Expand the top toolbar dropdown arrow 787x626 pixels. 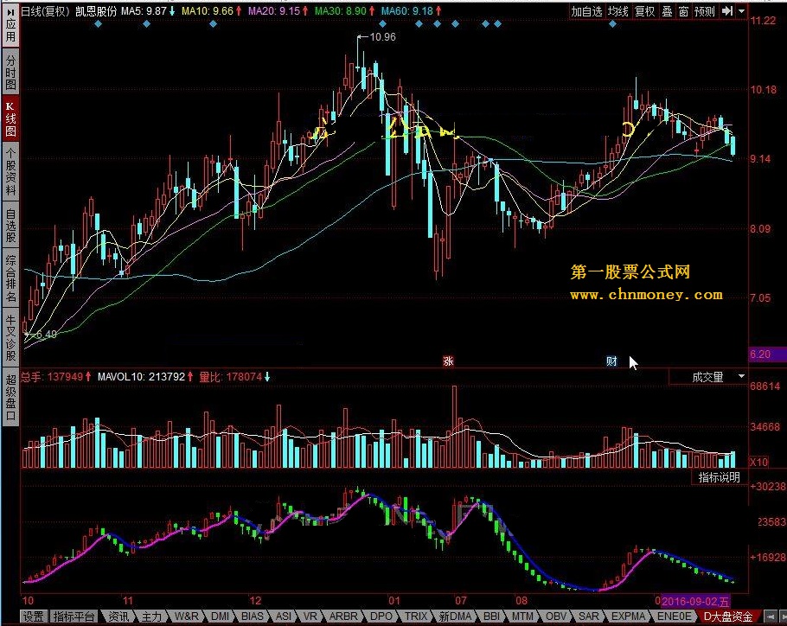(x=741, y=11)
